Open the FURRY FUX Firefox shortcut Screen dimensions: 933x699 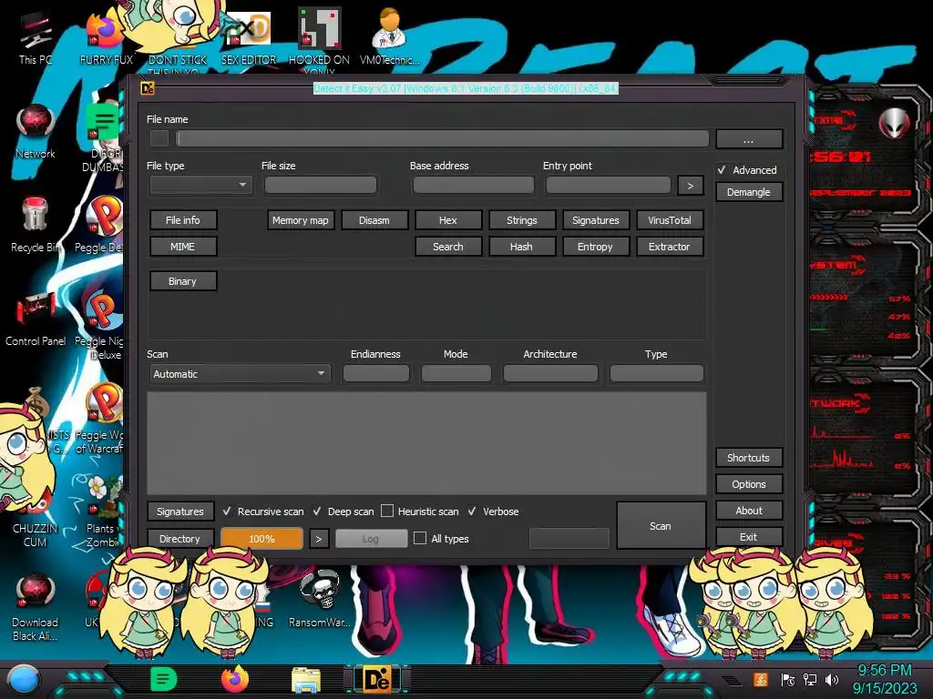point(106,38)
